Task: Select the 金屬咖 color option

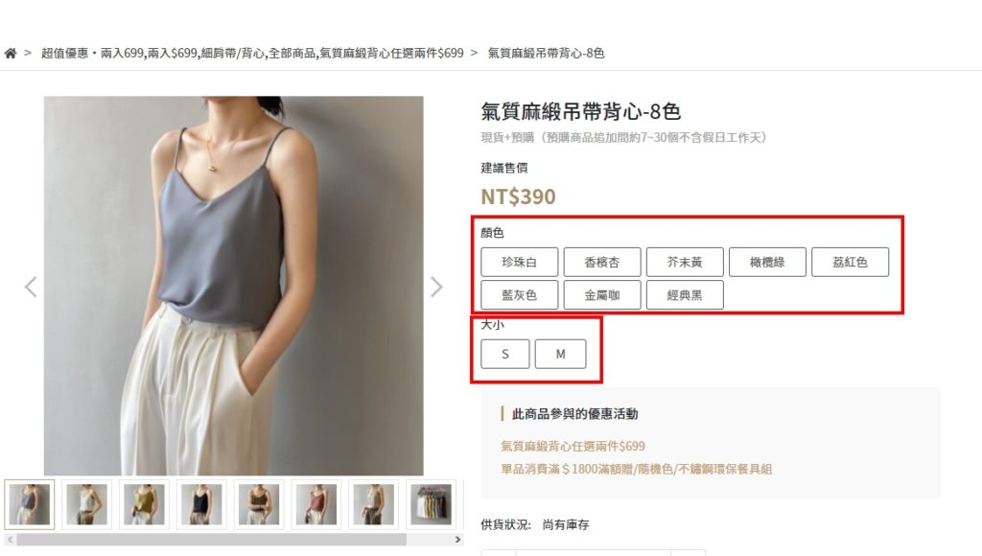Action: pyautogui.click(x=602, y=295)
